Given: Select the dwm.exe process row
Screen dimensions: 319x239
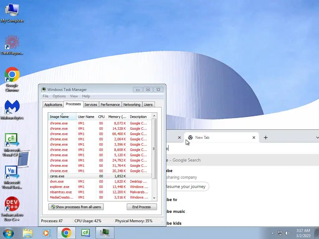Looking at the screenshot, I should pos(100,181).
